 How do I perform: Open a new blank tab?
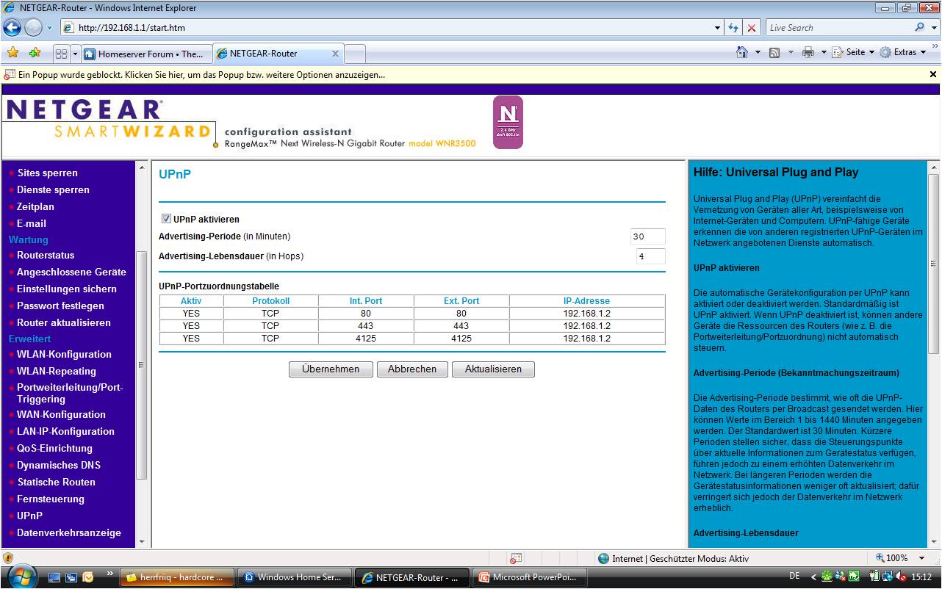click(355, 54)
